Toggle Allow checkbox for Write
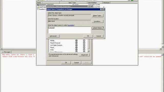Image resolution: width=164 pixels, height=92 pixels. (76, 50)
